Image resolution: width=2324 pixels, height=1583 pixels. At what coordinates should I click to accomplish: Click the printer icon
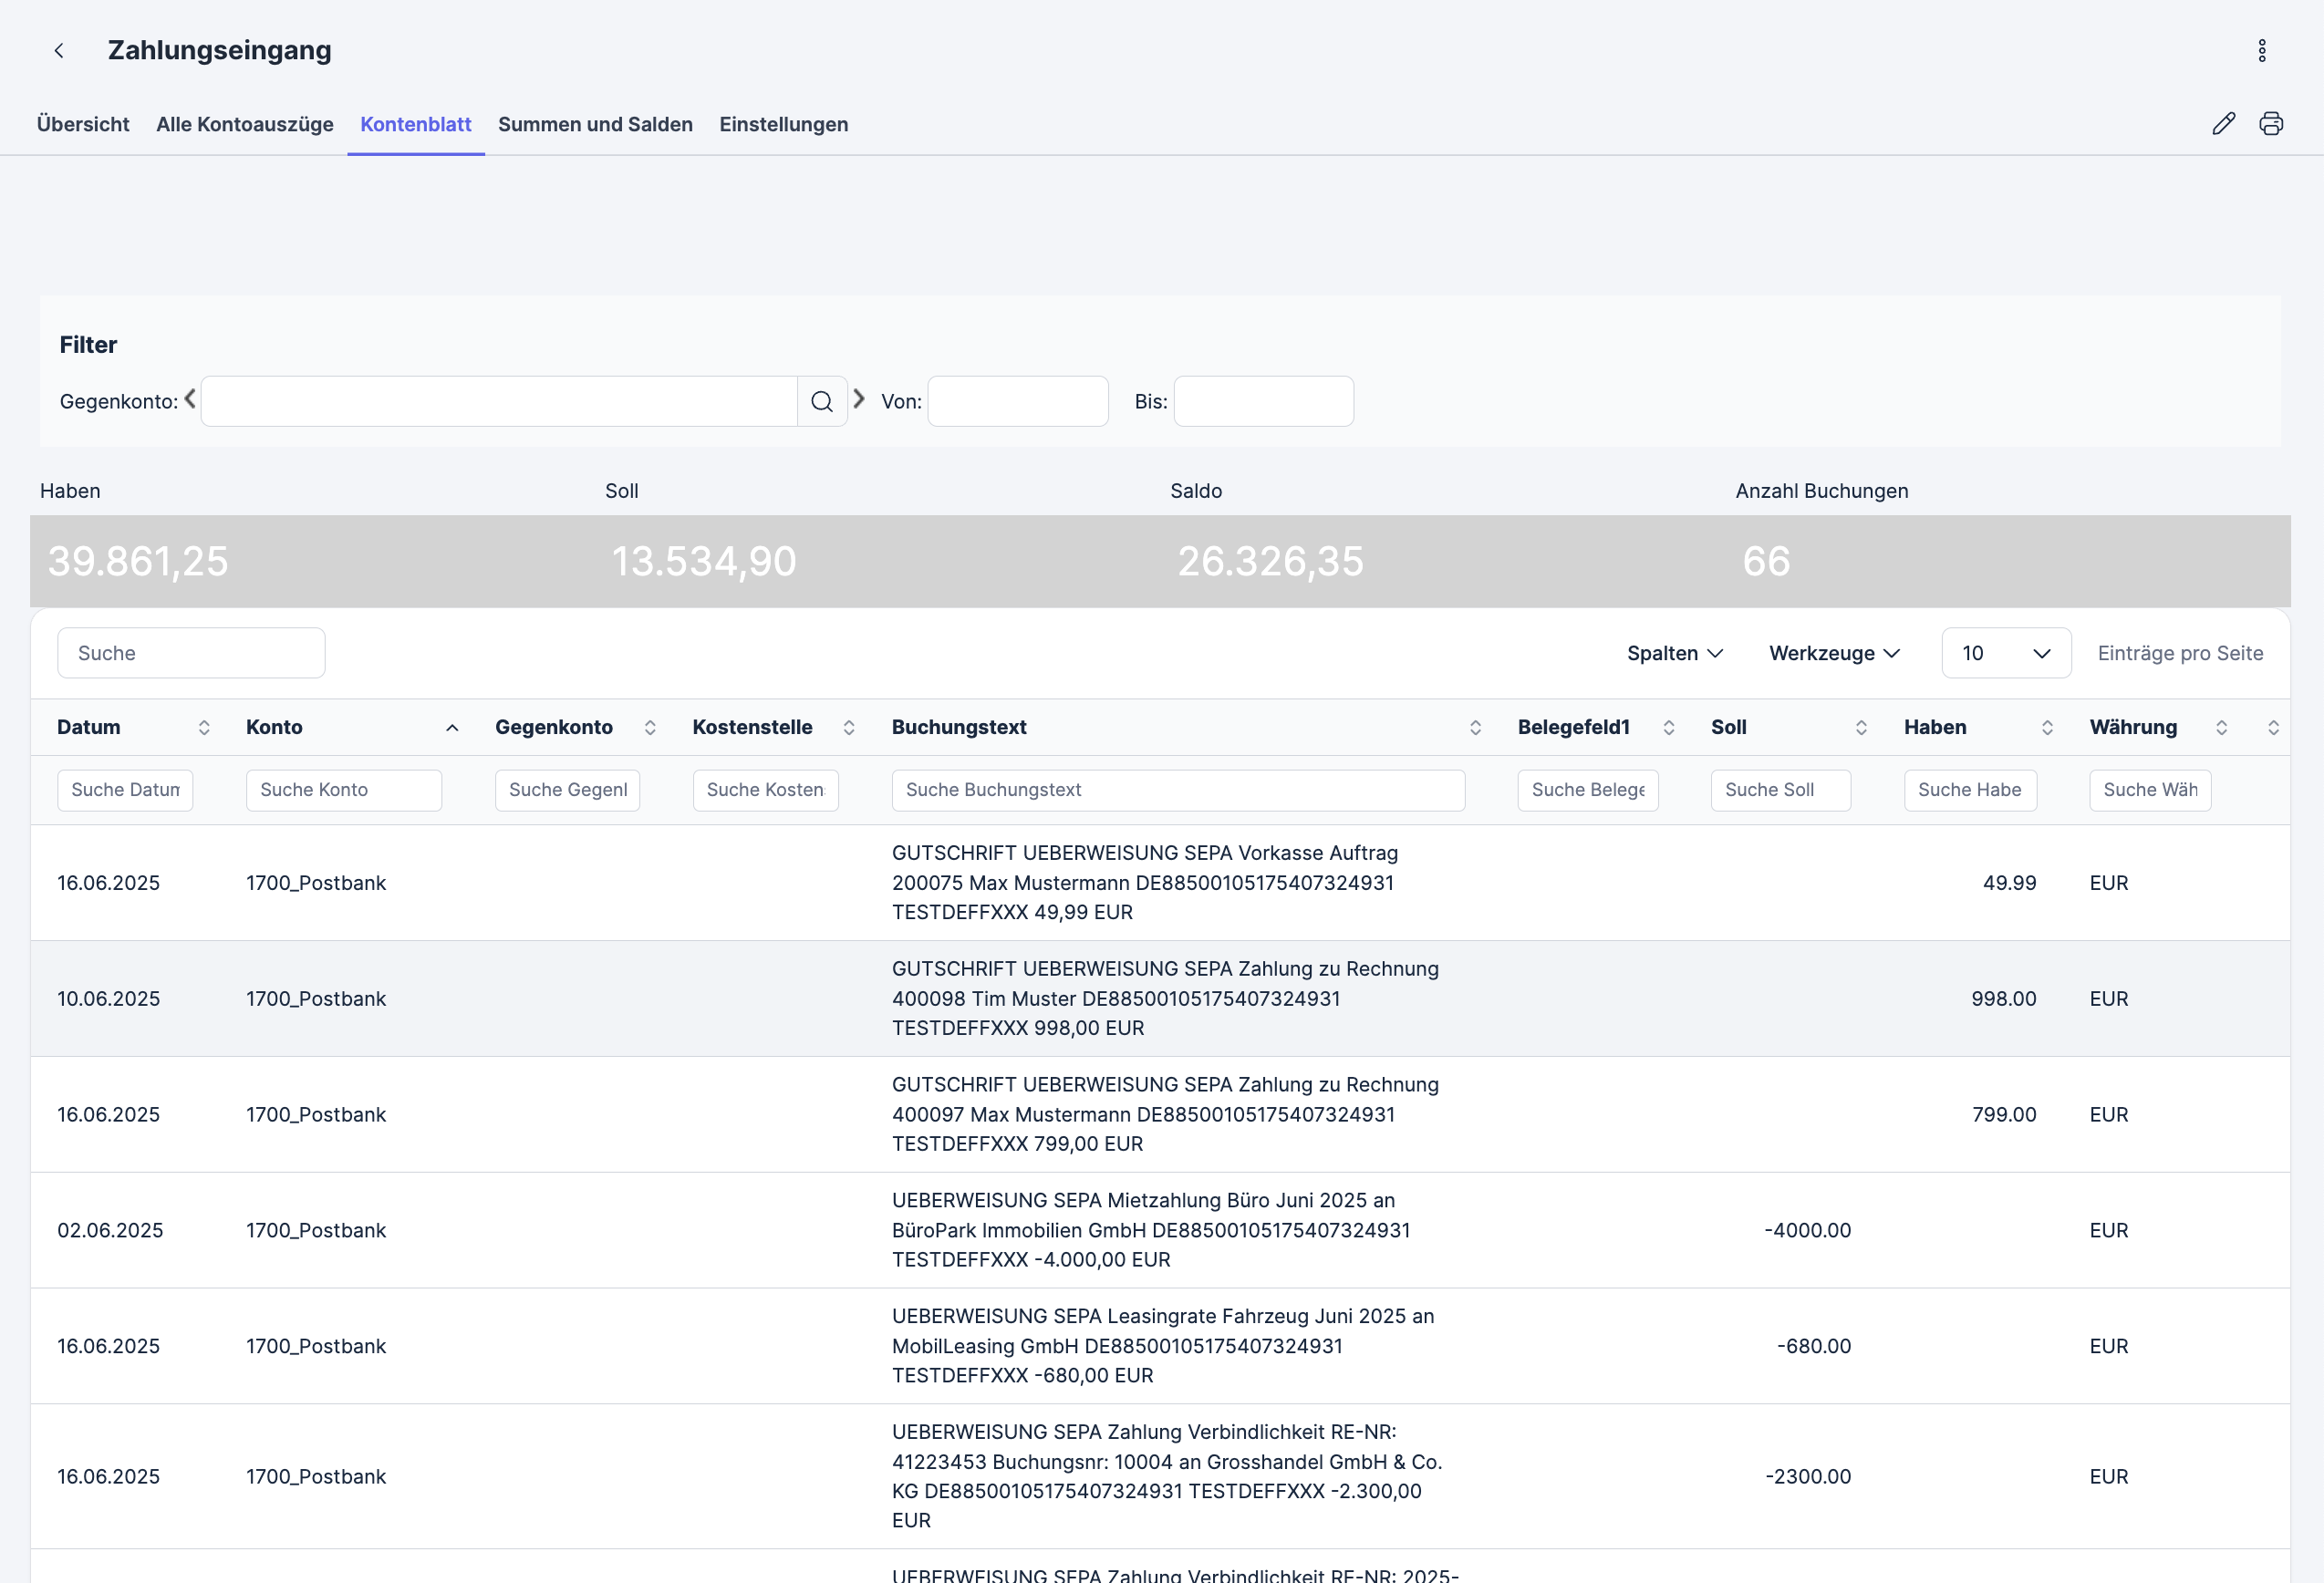click(2270, 124)
